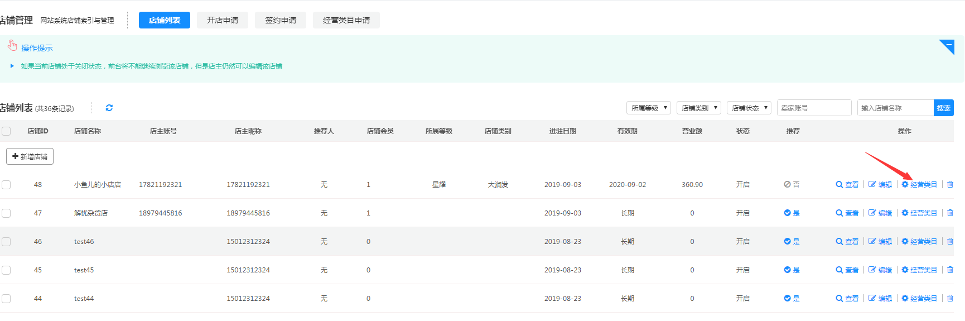Toggle recommended status 是 for store 47
This screenshot has width=965, height=321.
[x=792, y=213]
